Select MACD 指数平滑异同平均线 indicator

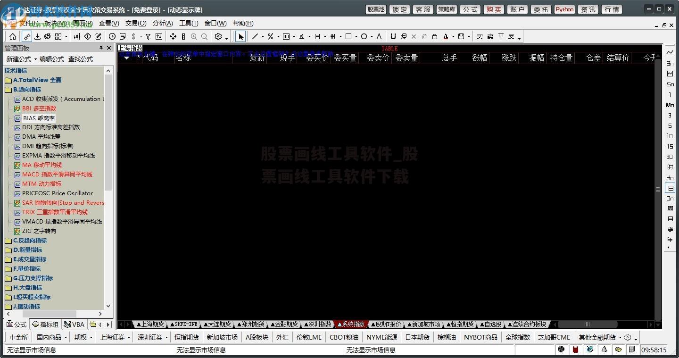57,175
